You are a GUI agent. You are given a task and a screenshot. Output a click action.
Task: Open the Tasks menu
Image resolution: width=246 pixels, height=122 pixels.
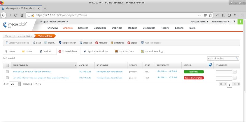192,28
